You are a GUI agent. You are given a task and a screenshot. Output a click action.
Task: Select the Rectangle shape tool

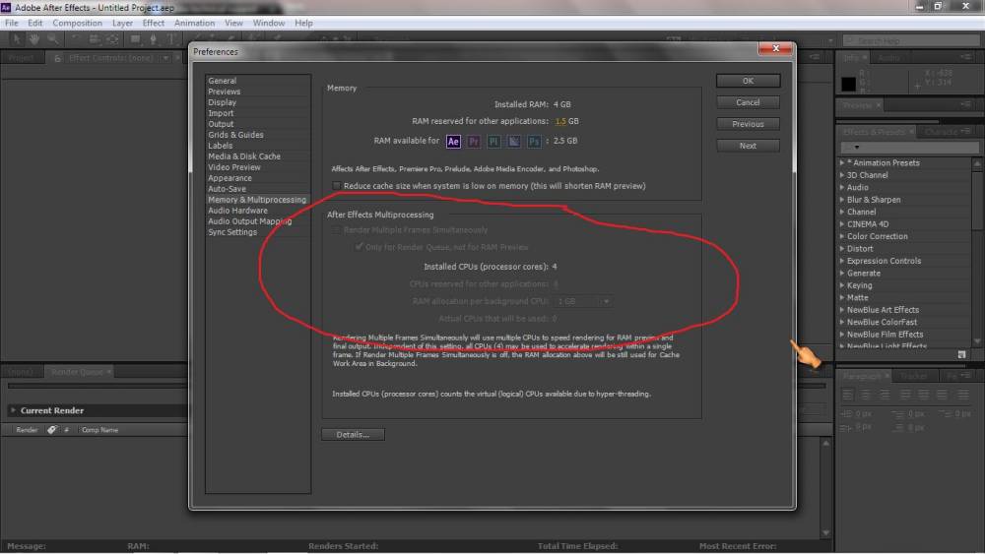[x=135, y=39]
